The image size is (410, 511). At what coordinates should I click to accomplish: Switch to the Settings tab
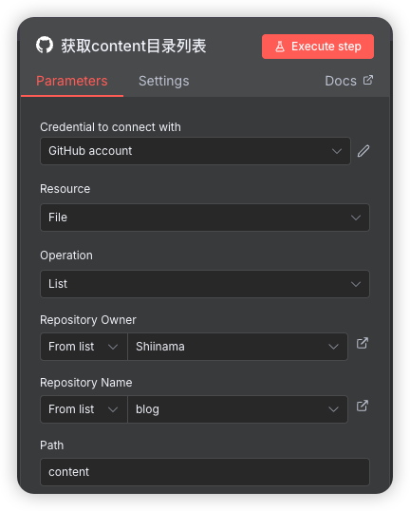pos(164,81)
